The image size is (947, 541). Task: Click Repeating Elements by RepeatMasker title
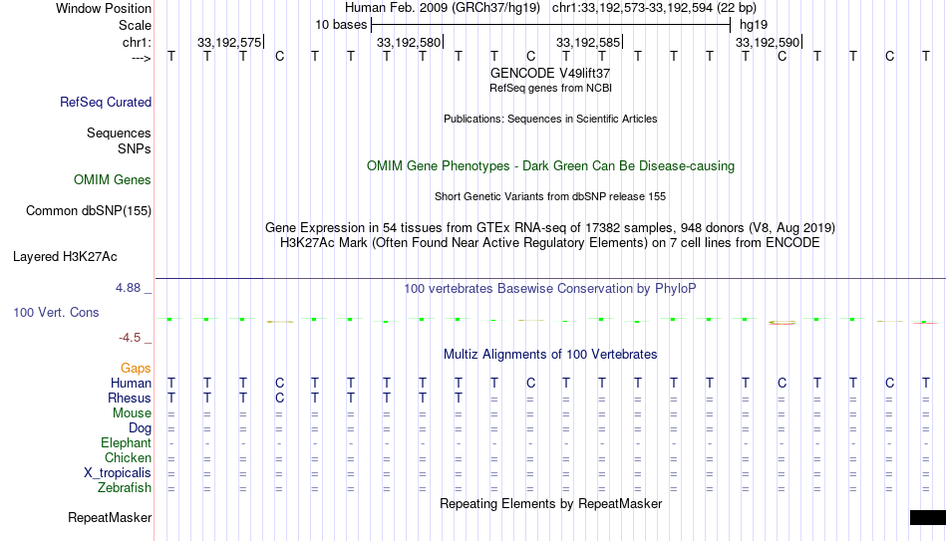point(551,503)
